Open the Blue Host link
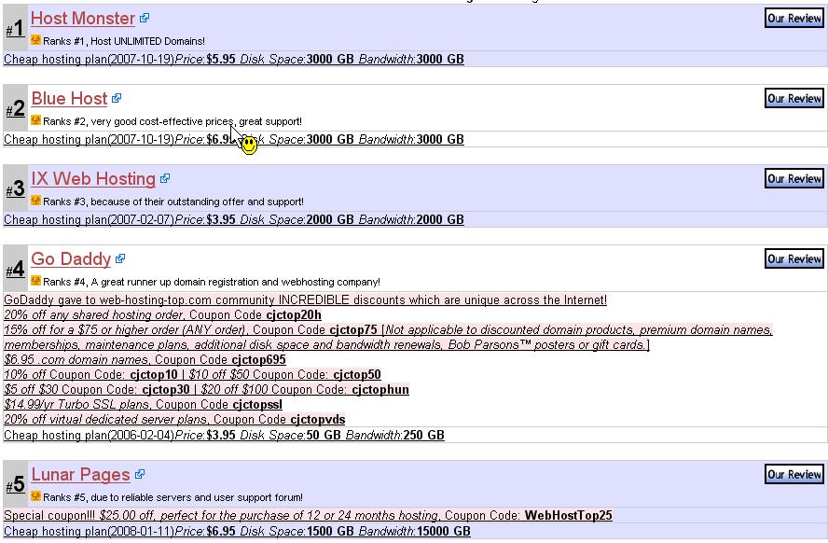 (x=69, y=99)
